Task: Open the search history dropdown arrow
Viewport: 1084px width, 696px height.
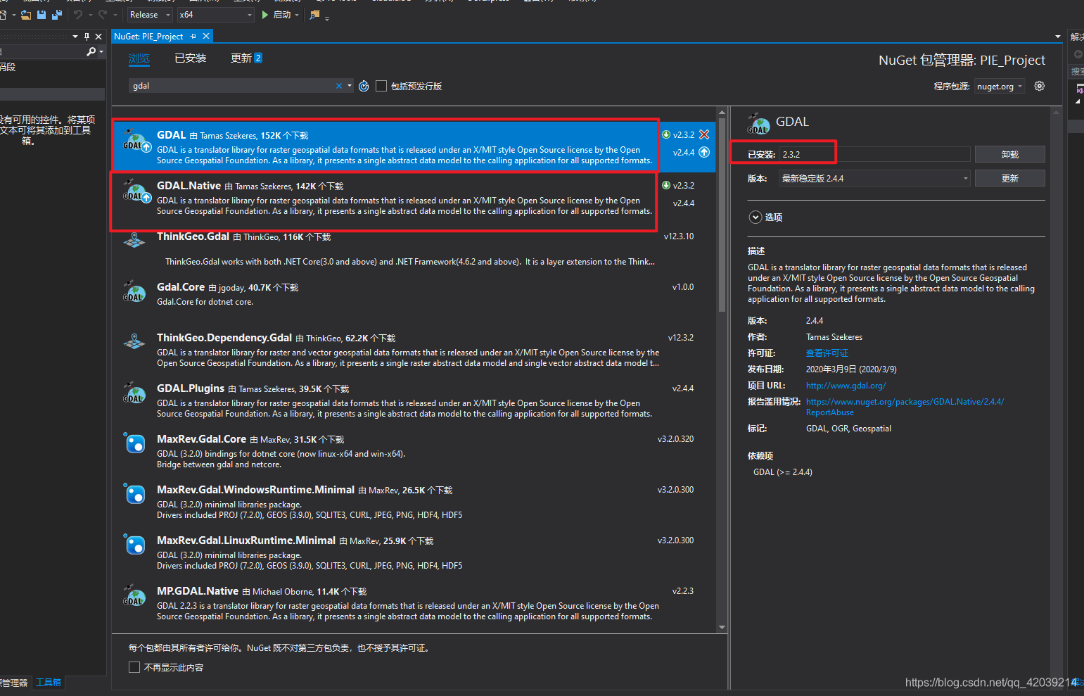Action: click(x=350, y=86)
